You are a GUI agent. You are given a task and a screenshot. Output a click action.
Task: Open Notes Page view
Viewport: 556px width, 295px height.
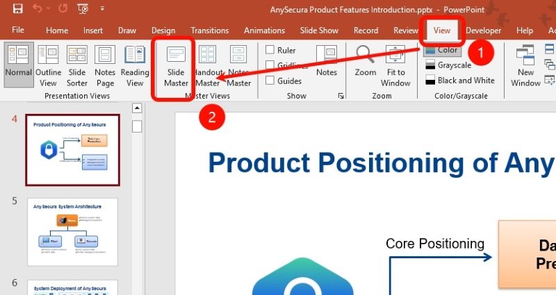pos(105,66)
